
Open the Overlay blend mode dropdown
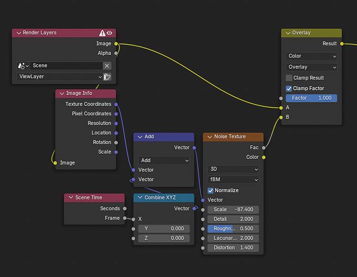tap(311, 67)
